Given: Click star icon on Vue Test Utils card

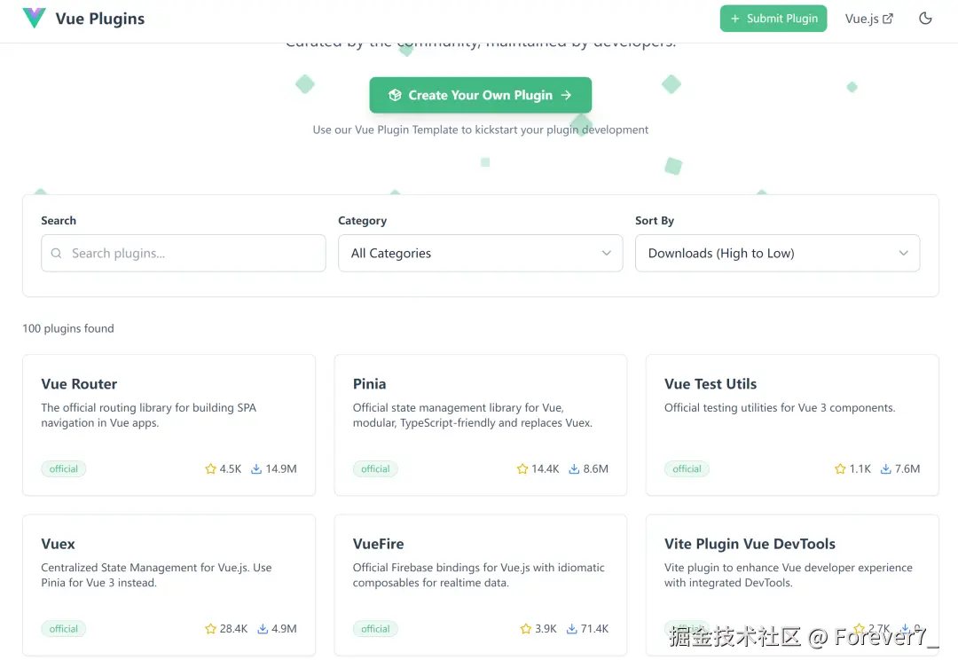Looking at the screenshot, I should [840, 468].
